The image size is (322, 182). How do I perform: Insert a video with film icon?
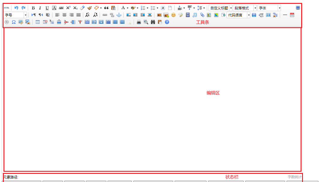(x=188, y=15)
